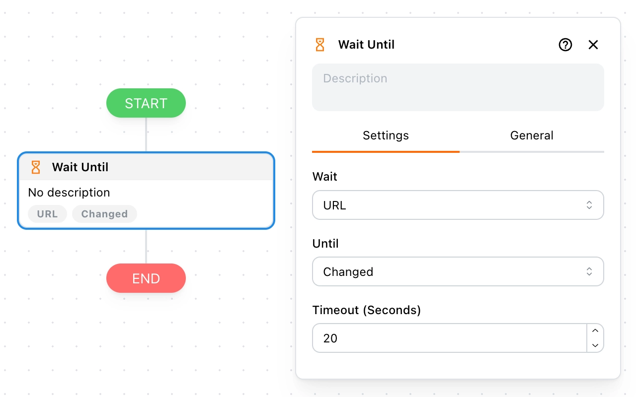Increase timeout with up stepper arrow
Image resolution: width=636 pixels, height=397 pixels.
(x=595, y=331)
